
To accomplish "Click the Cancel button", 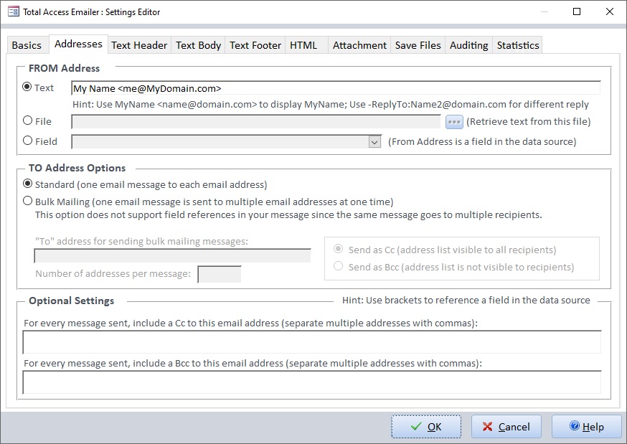I will click(x=506, y=427).
